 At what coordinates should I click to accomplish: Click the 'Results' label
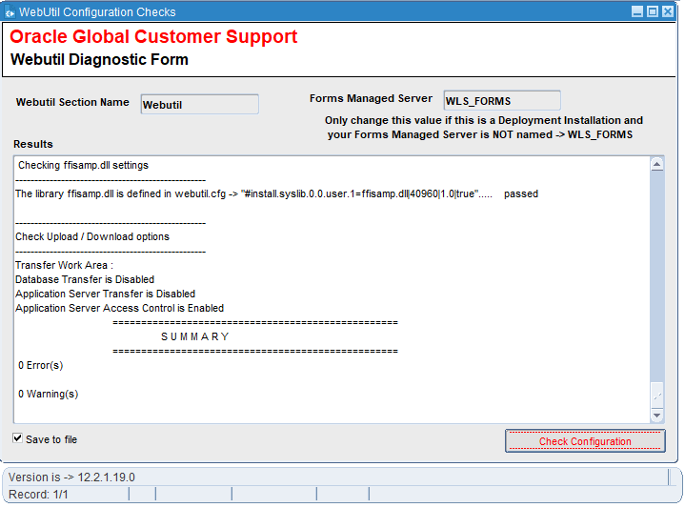click(33, 144)
